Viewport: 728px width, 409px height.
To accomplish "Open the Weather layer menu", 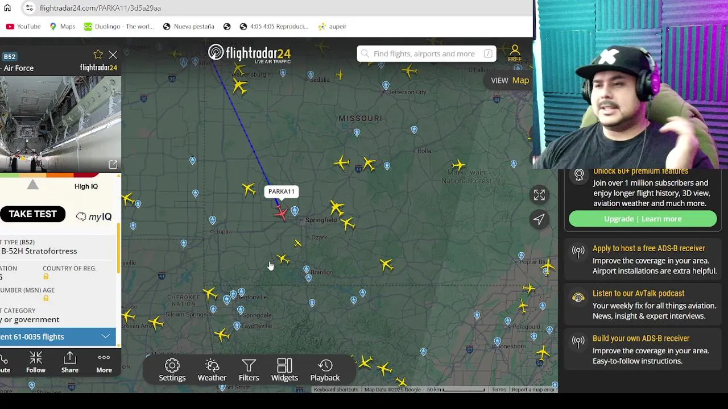I will click(212, 370).
